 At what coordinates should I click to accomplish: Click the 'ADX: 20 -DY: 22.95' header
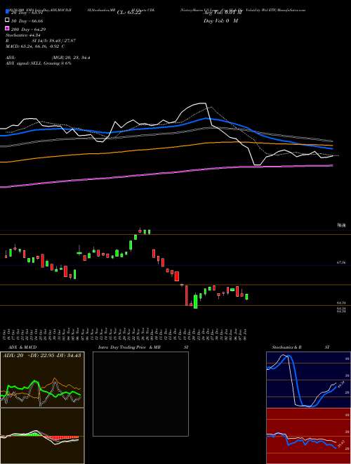[41, 356]
